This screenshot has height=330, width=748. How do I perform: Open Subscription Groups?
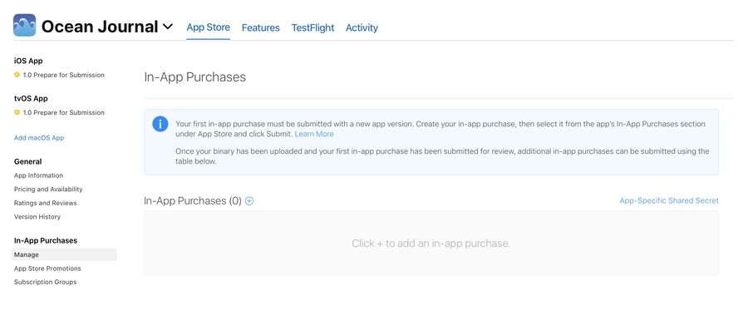pyautogui.click(x=46, y=283)
